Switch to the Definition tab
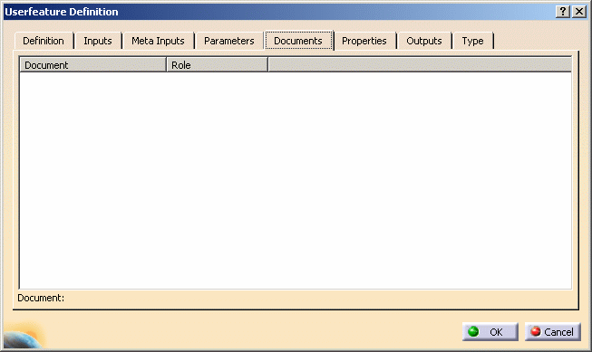The height and width of the screenshot is (352, 592). [44, 41]
